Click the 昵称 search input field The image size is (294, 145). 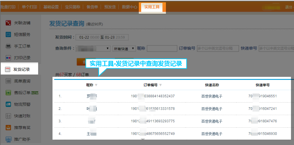click(x=162, y=48)
